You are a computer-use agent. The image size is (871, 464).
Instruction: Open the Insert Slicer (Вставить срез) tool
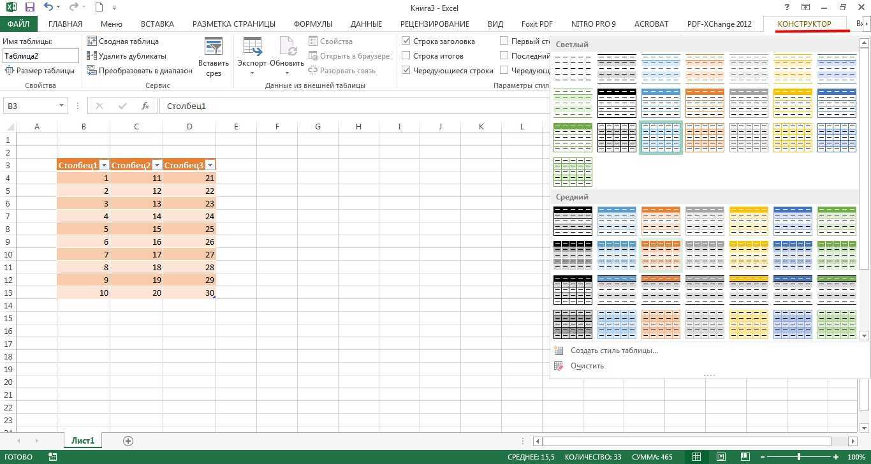pyautogui.click(x=214, y=57)
